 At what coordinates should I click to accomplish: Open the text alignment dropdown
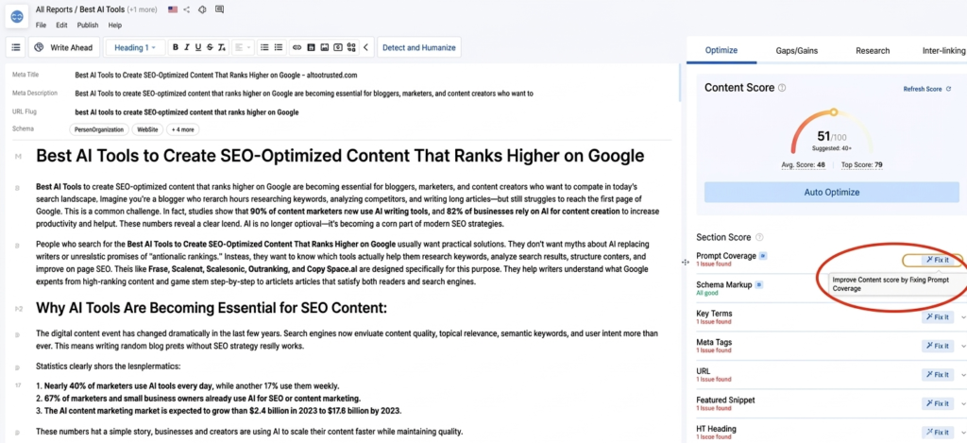click(x=245, y=47)
